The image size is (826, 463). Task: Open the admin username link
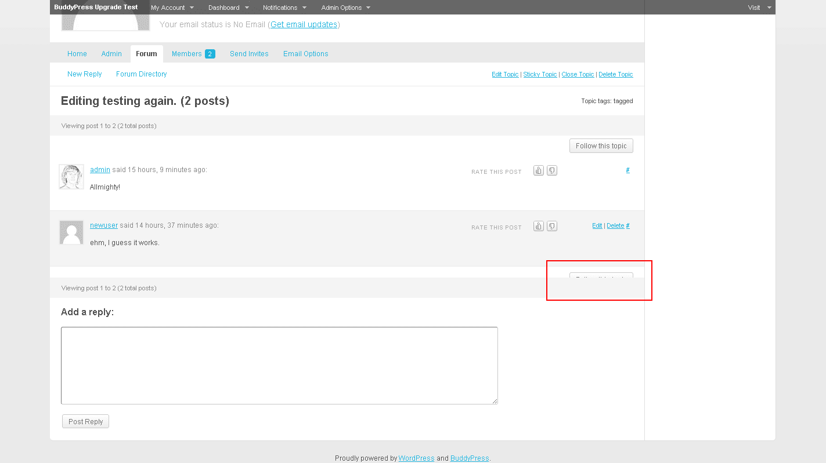tap(100, 170)
